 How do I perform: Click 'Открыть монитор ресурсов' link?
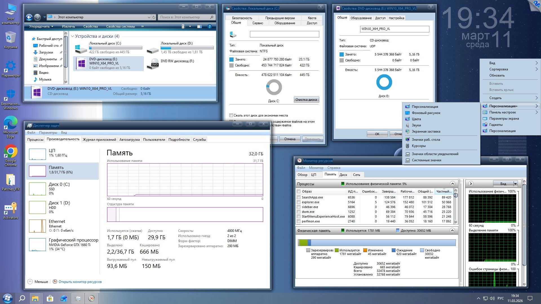tap(80, 282)
